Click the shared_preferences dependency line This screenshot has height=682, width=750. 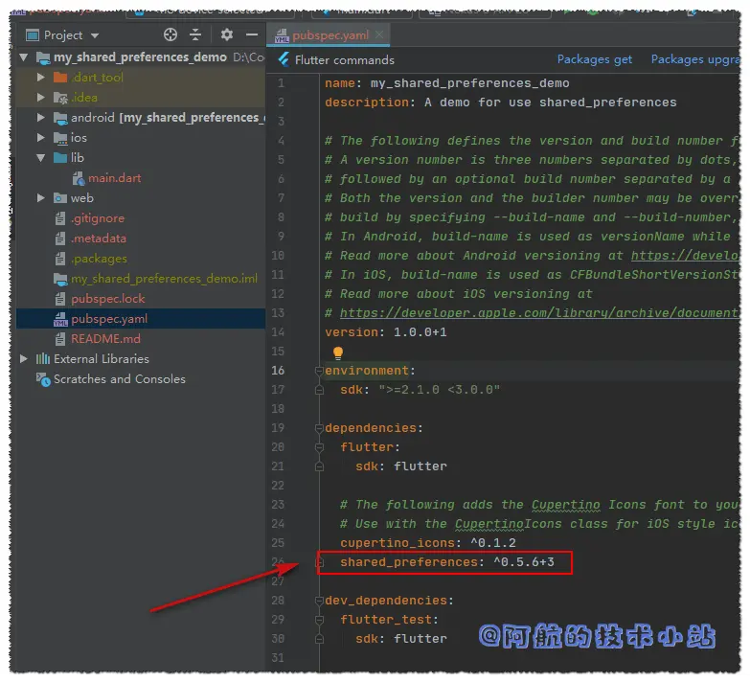[446, 562]
